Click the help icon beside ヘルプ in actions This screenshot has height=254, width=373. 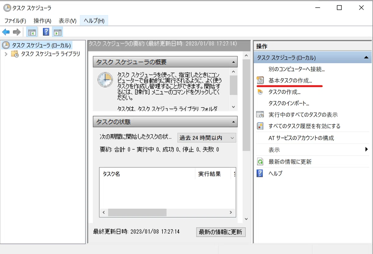coord(260,173)
